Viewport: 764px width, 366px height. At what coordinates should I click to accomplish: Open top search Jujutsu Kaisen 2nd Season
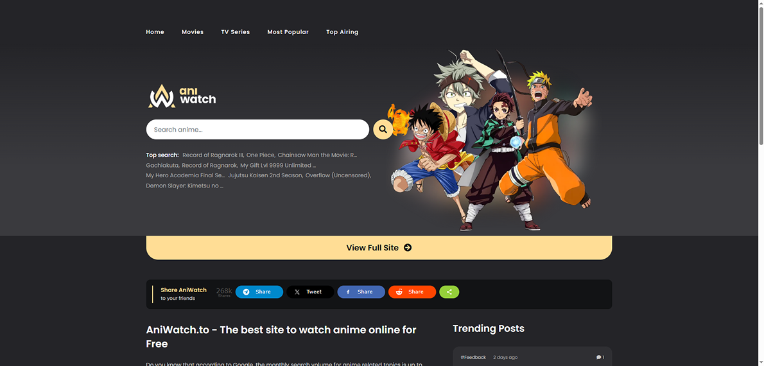click(266, 175)
